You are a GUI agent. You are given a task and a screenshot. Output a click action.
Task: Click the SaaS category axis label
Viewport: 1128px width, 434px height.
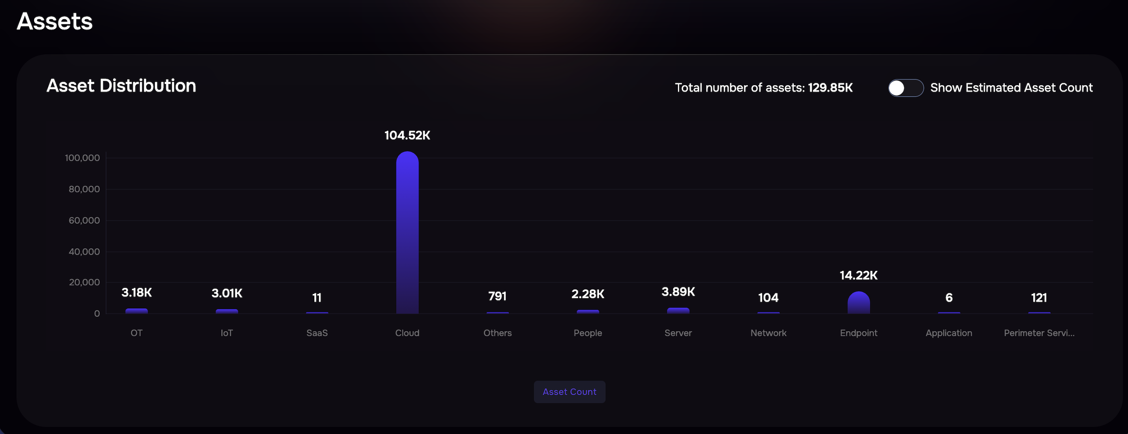pyautogui.click(x=317, y=333)
